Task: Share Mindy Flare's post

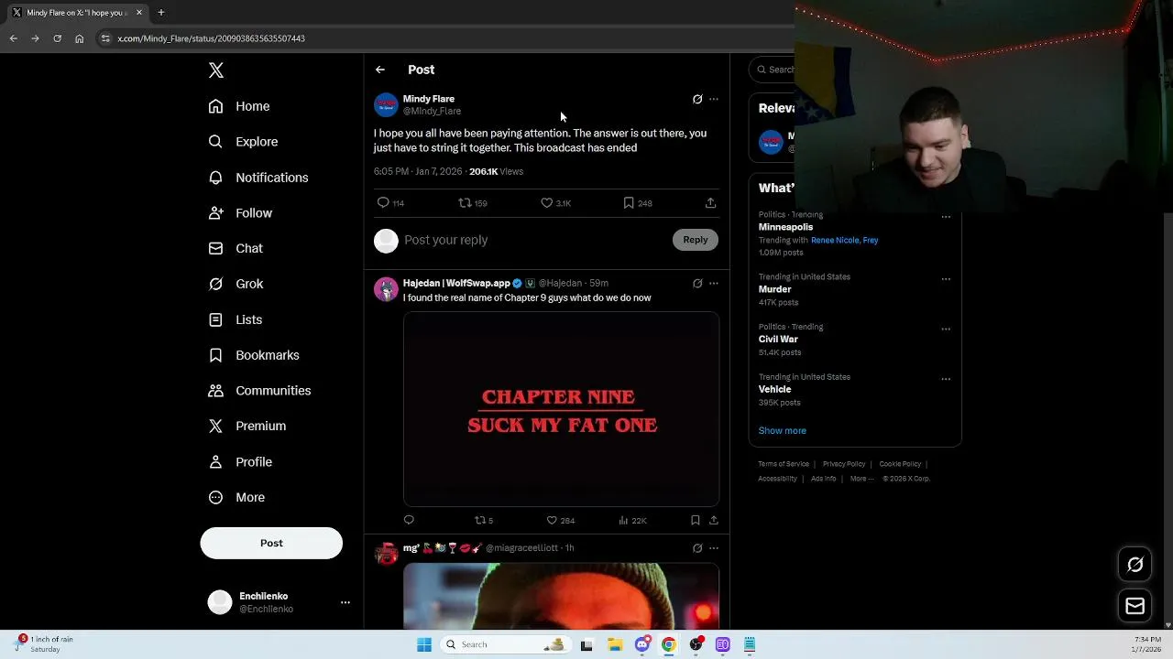Action: point(711,203)
